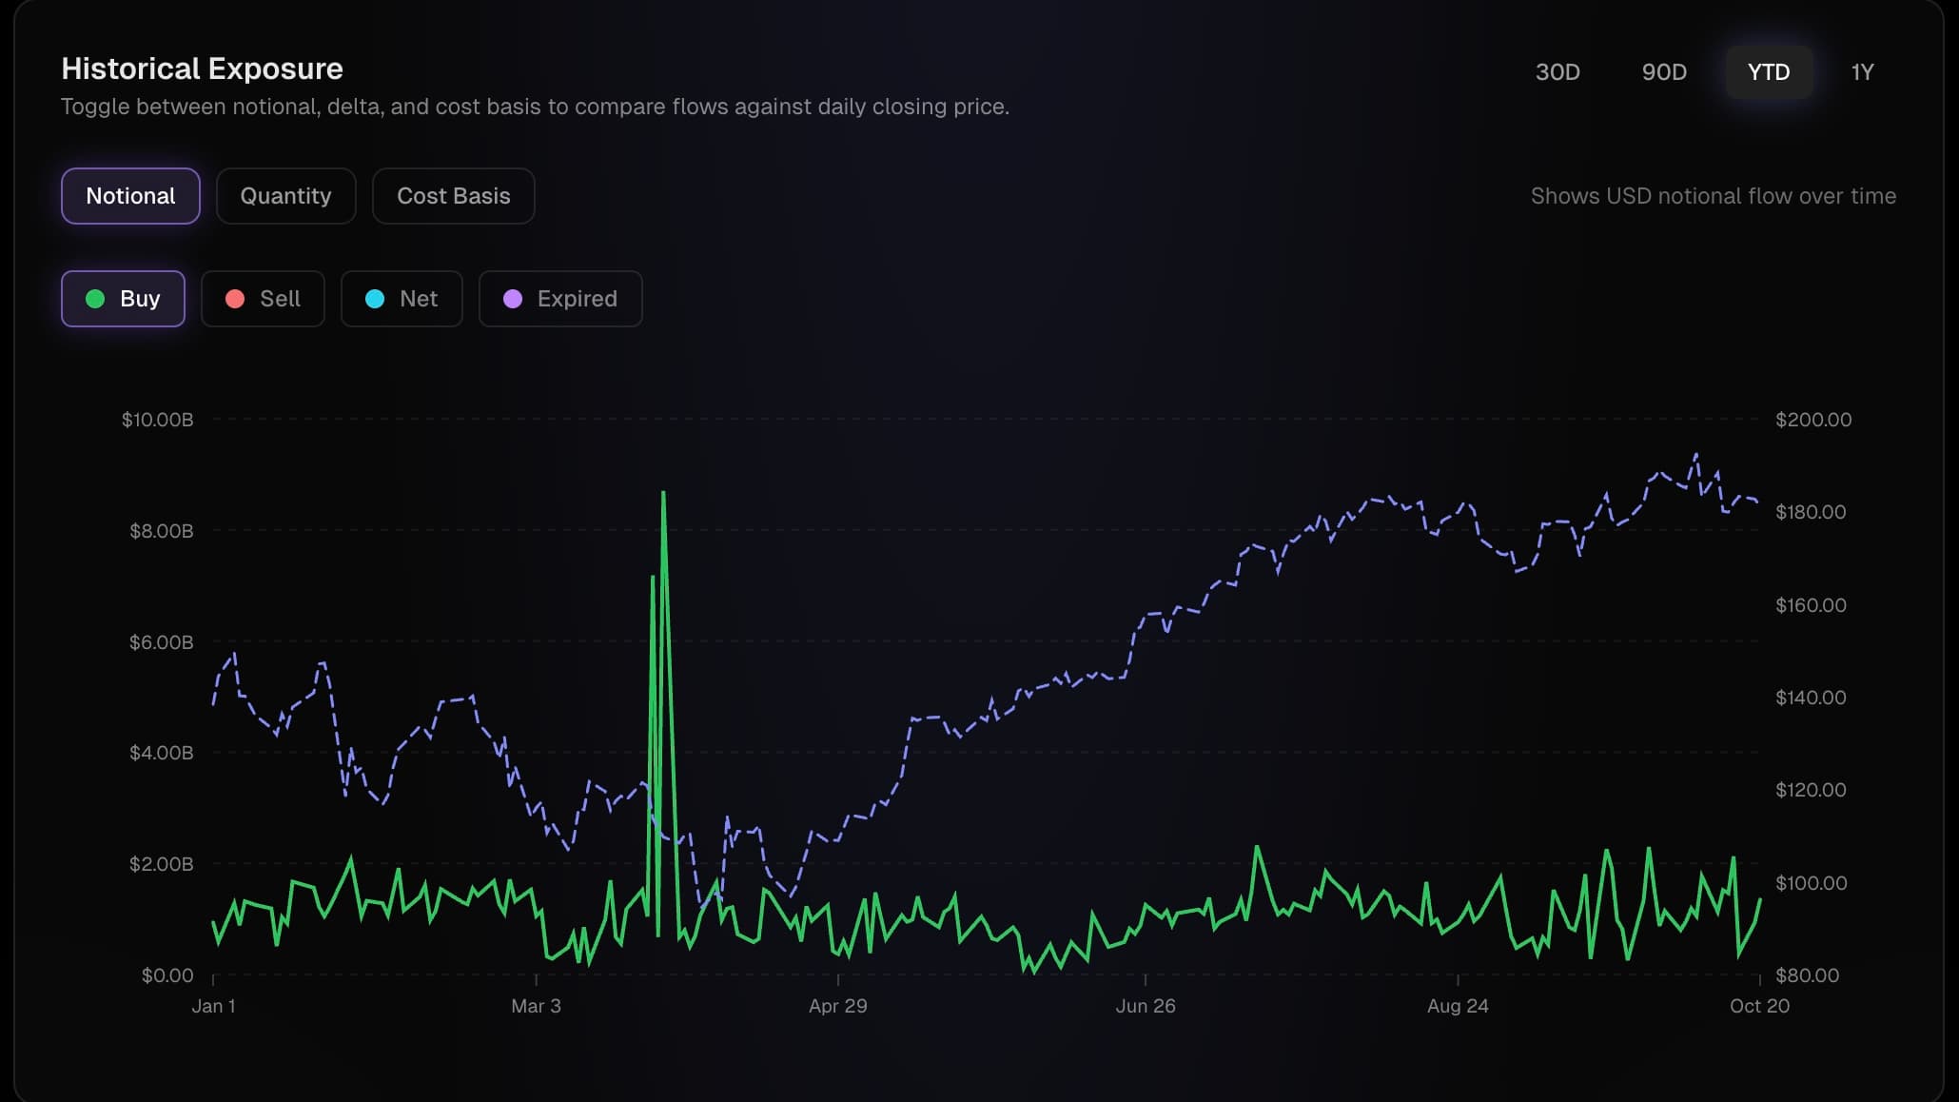Image resolution: width=1959 pixels, height=1102 pixels.
Task: Click the tallest green buy spike peak
Action: (663, 494)
